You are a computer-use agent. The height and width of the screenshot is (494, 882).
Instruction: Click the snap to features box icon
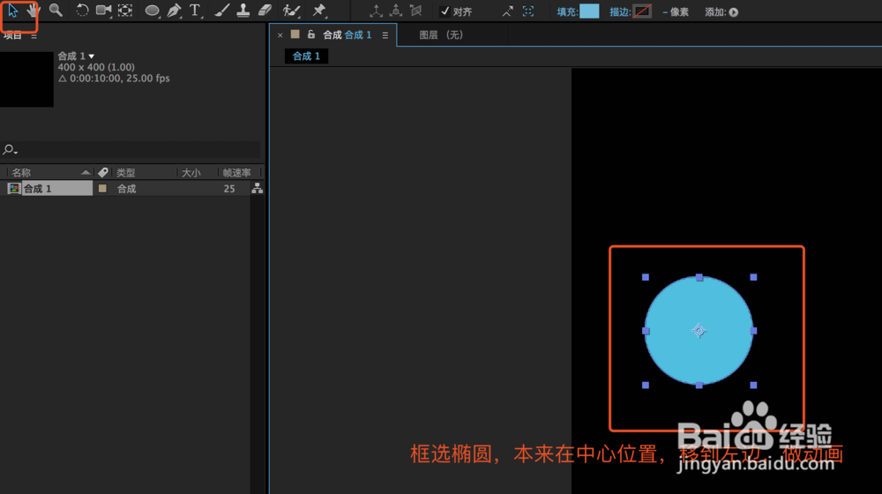(528, 11)
